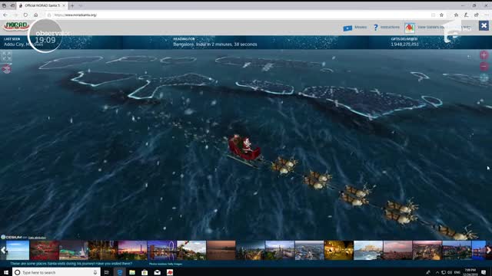Click the taskbar search box
492x276 pixels.
pyautogui.click(x=56, y=272)
